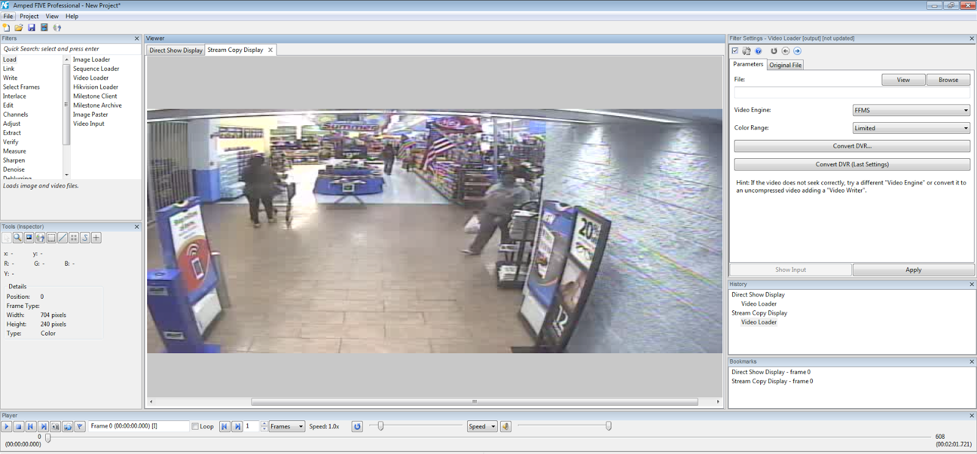Click the timeline position marker at frame 0
This screenshot has height=454, width=977.
(x=48, y=438)
